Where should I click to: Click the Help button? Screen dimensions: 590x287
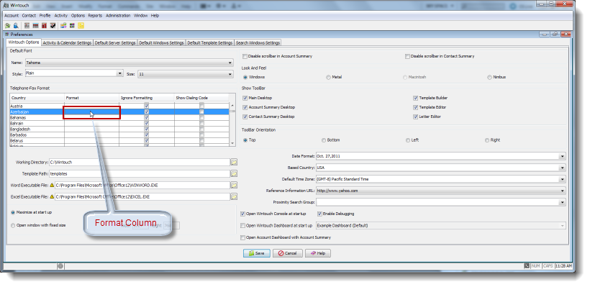318,253
